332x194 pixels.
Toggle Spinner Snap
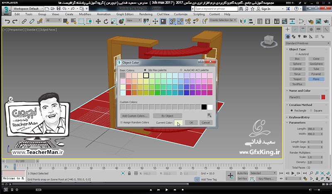tap(195, 22)
